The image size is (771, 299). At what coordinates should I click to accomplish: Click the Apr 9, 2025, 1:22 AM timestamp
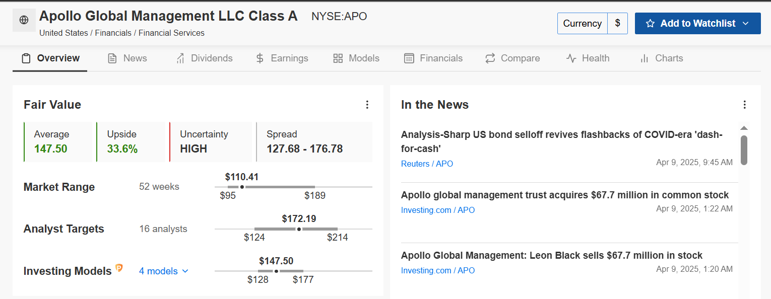(694, 209)
